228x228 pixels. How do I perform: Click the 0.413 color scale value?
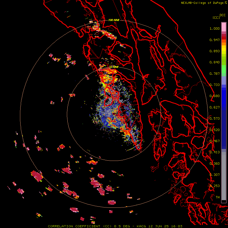click(215, 152)
